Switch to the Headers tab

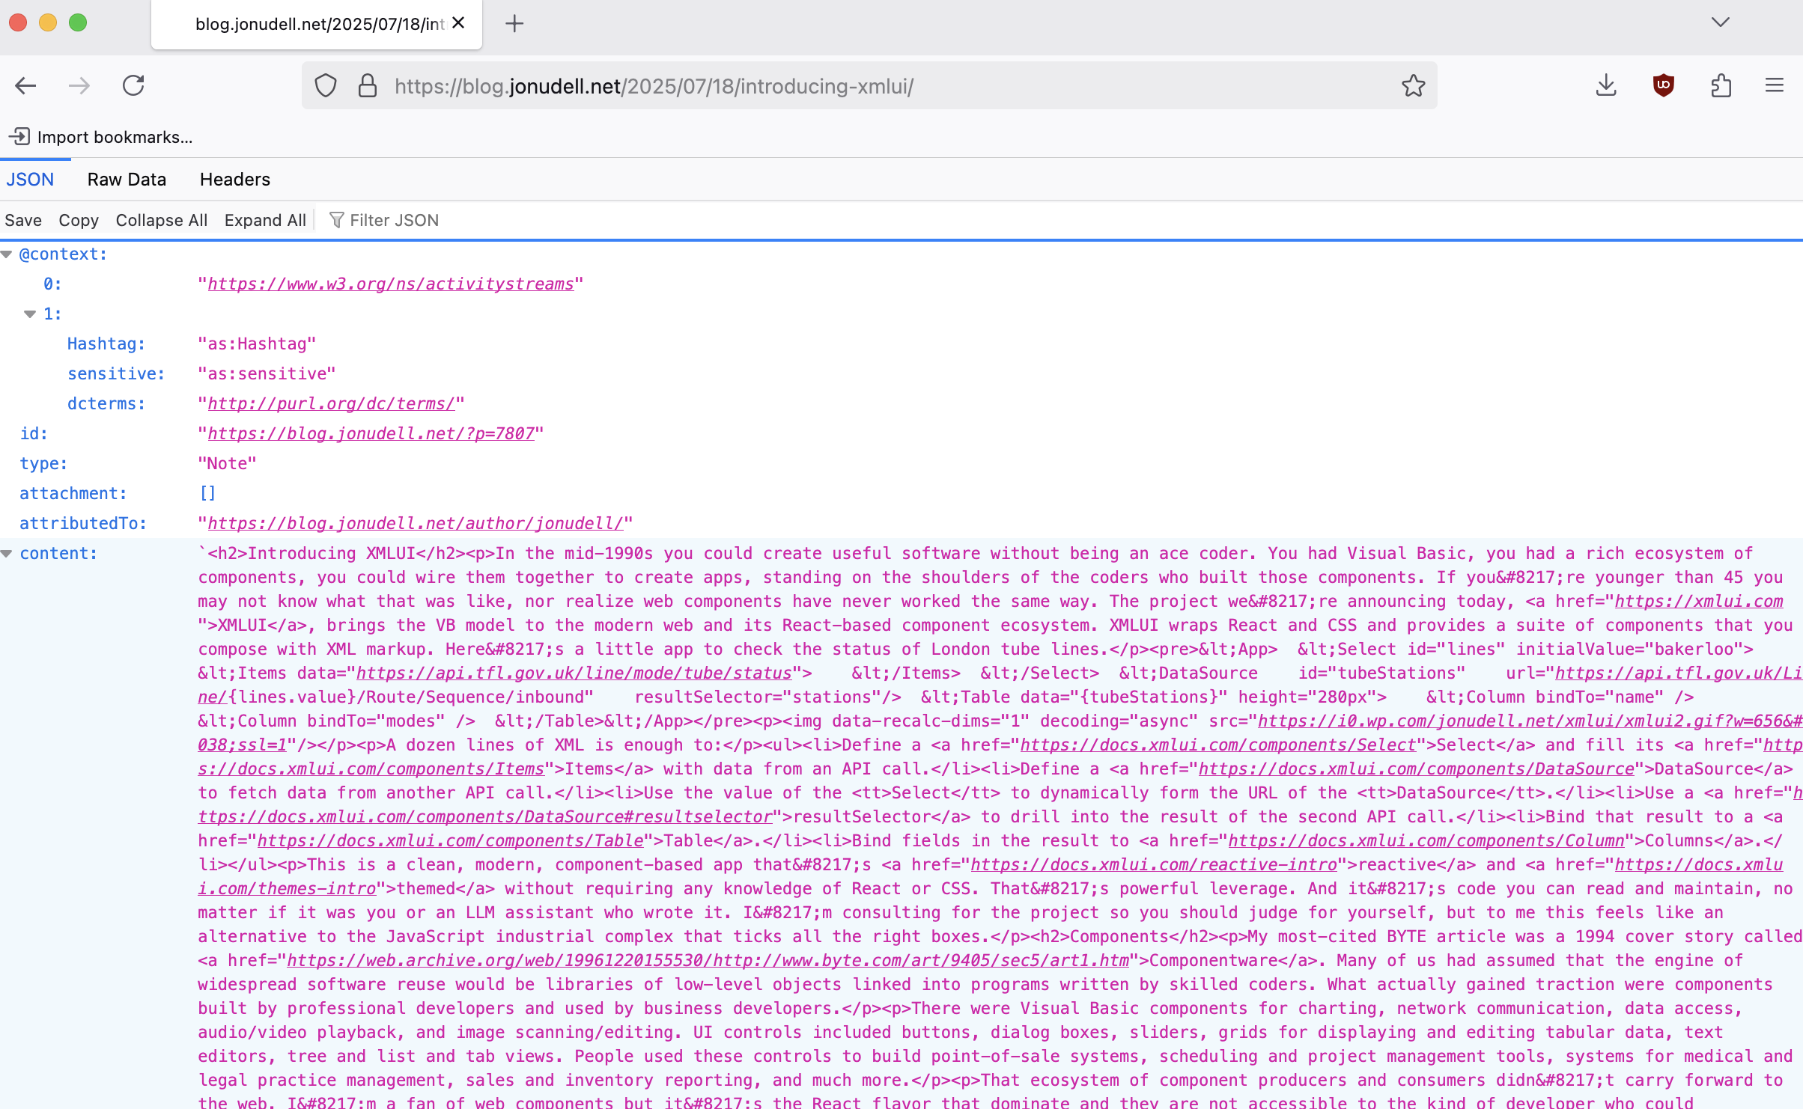click(x=235, y=180)
